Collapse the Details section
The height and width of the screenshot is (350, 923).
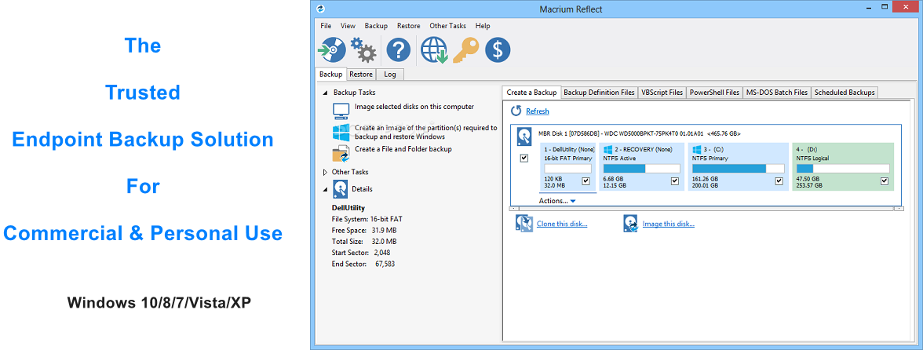(324, 189)
